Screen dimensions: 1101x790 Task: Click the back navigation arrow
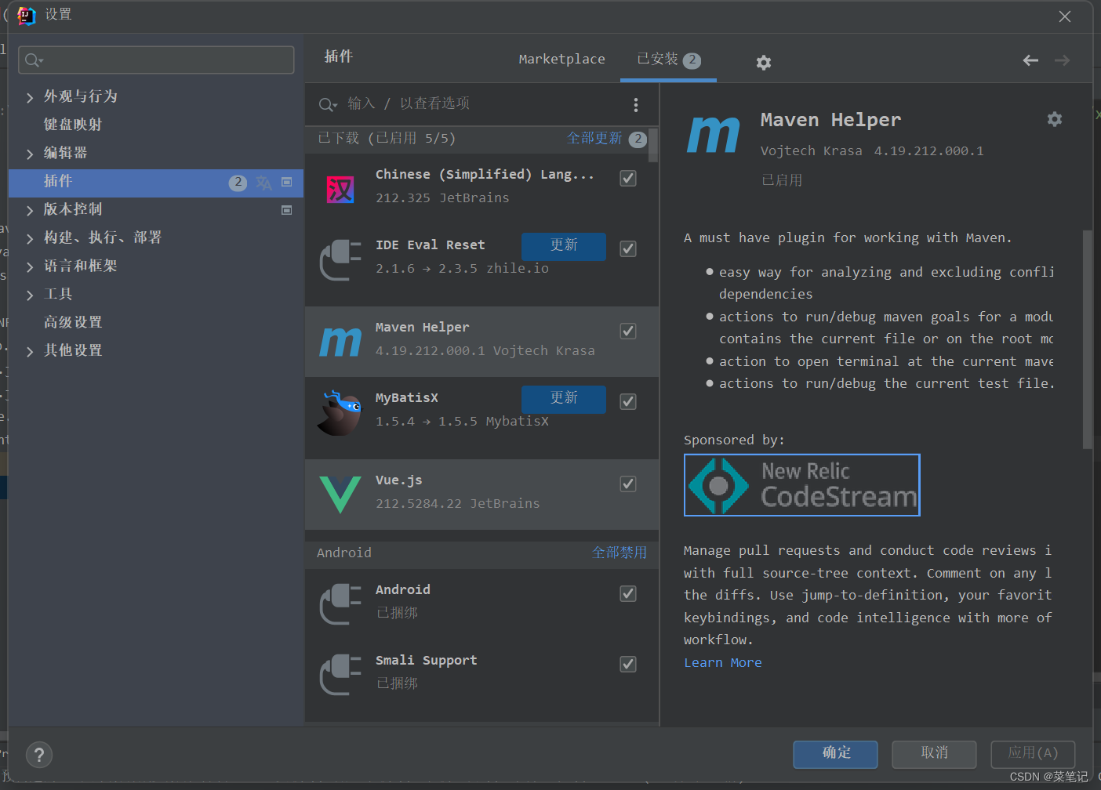point(1030,60)
